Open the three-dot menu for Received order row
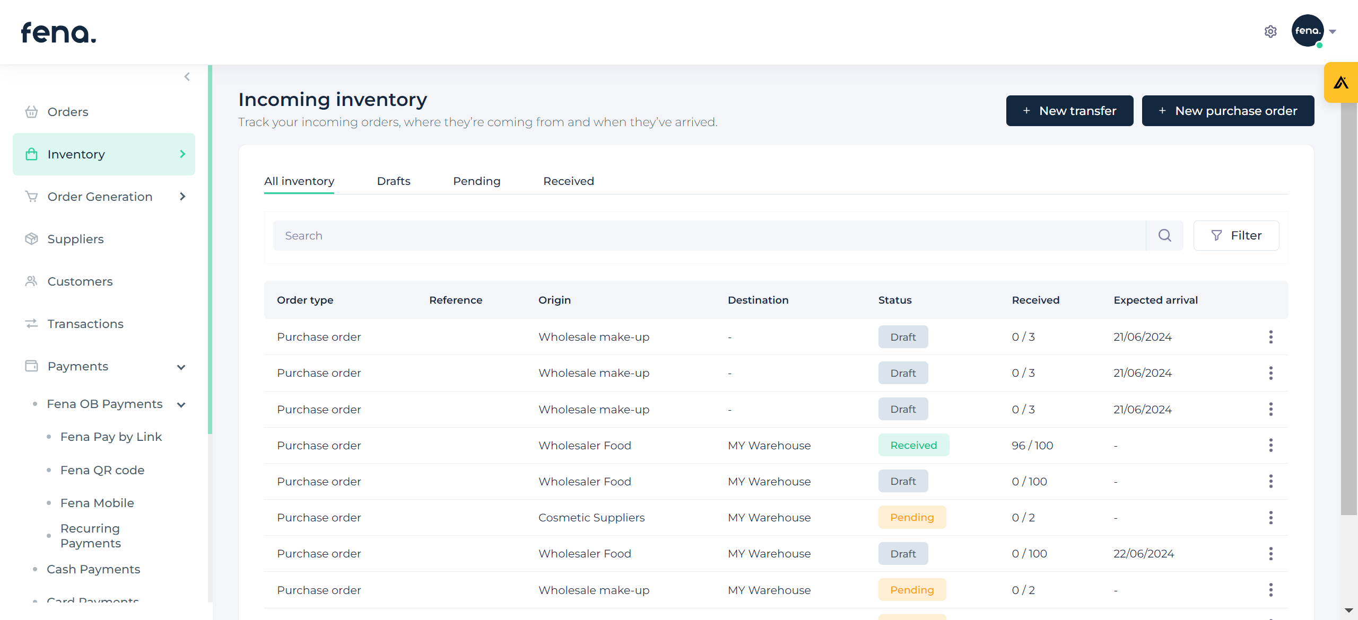This screenshot has width=1358, height=620. pos(1270,446)
